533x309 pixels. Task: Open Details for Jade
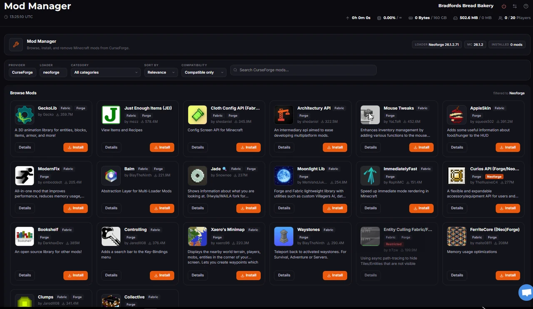click(198, 208)
